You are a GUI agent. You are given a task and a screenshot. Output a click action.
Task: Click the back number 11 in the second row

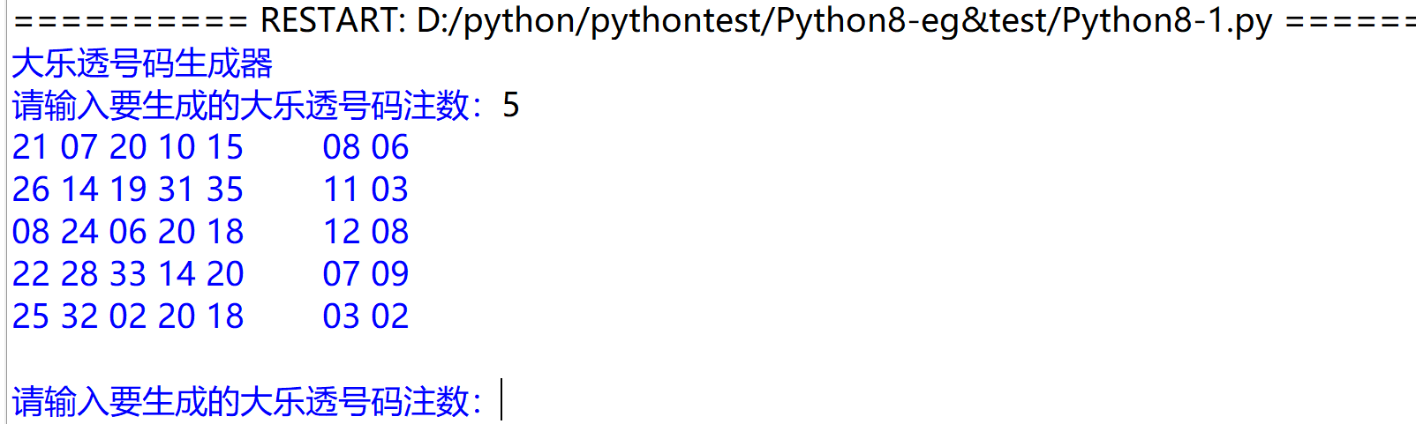341,190
